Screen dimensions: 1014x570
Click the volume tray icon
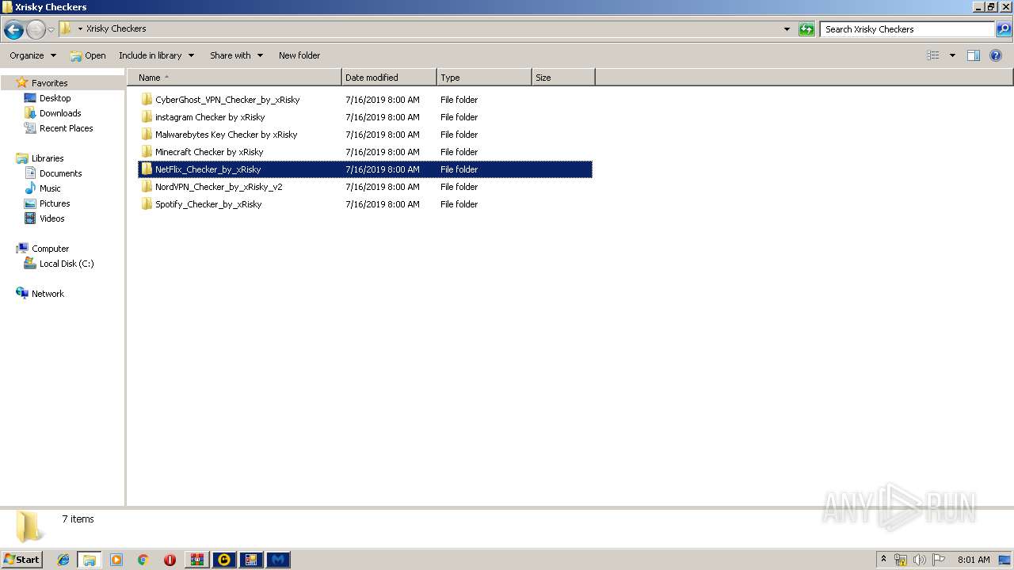[x=920, y=560]
